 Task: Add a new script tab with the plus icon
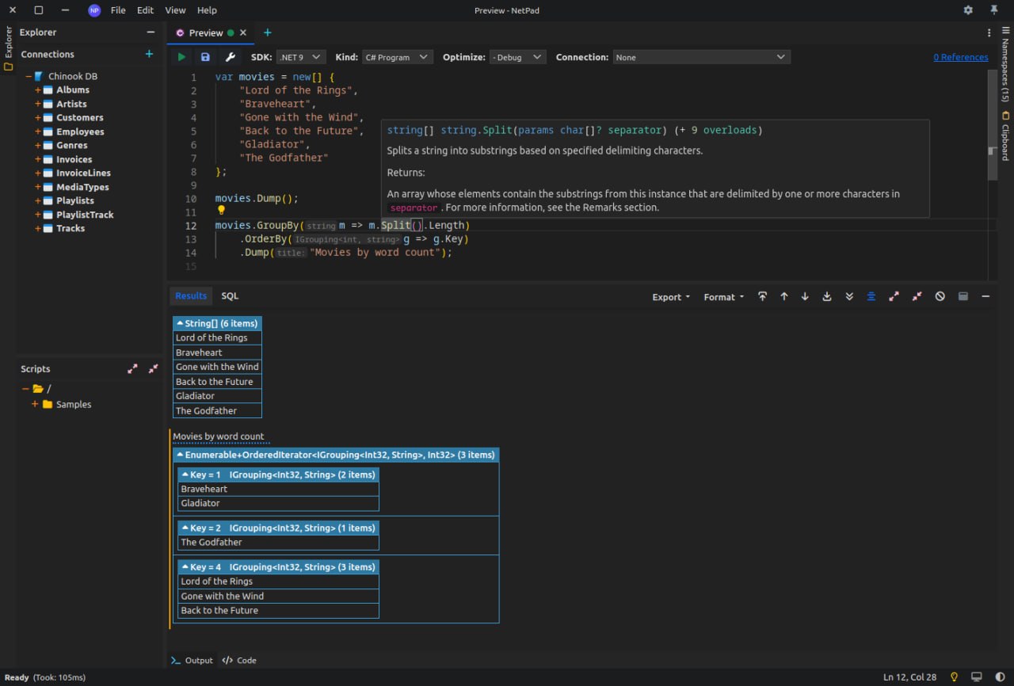(267, 32)
